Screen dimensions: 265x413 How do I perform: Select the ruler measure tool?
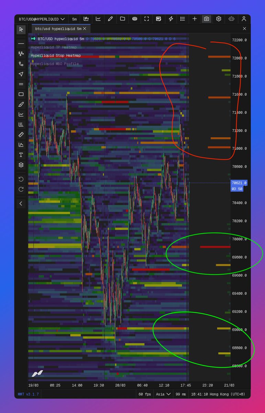[x=21, y=135]
